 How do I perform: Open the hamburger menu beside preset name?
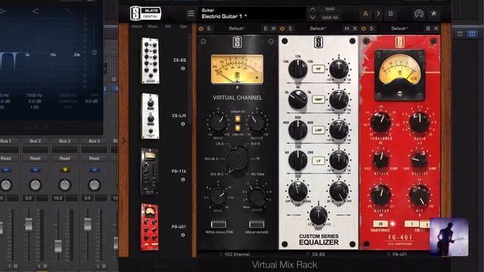(191, 14)
